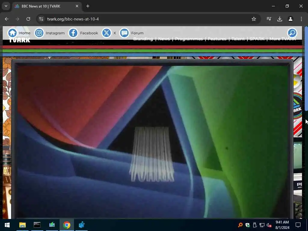Viewport: 308px width, 231px height.
Task: Open the Instagram icon link
Action: [x=39, y=33]
